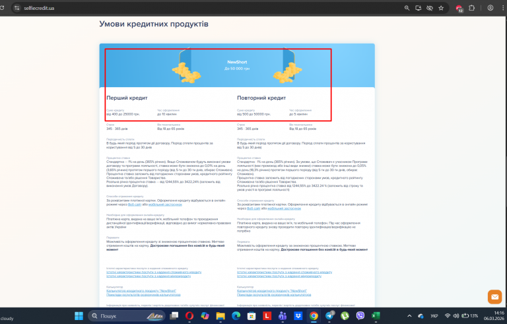Viewport: 507px width, 324px height.
Task: Open Microsoft Edge from the taskbar
Action: [236, 316]
